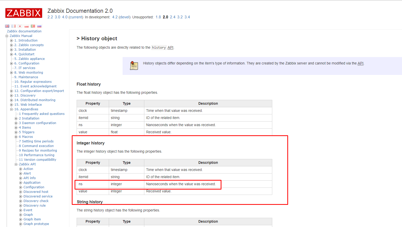Switch language with the French flag

14,26
